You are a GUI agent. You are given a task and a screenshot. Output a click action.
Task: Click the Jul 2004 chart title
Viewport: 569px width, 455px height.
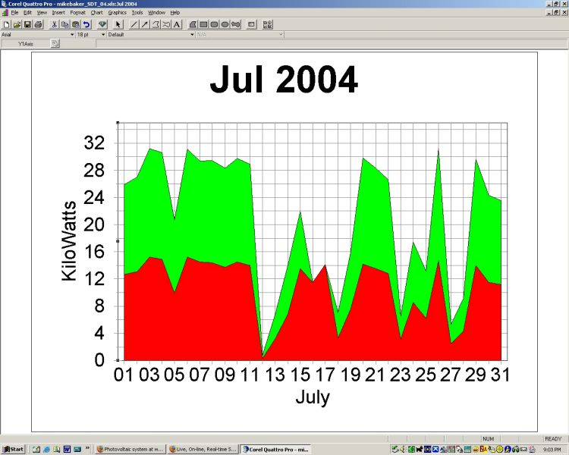point(284,79)
